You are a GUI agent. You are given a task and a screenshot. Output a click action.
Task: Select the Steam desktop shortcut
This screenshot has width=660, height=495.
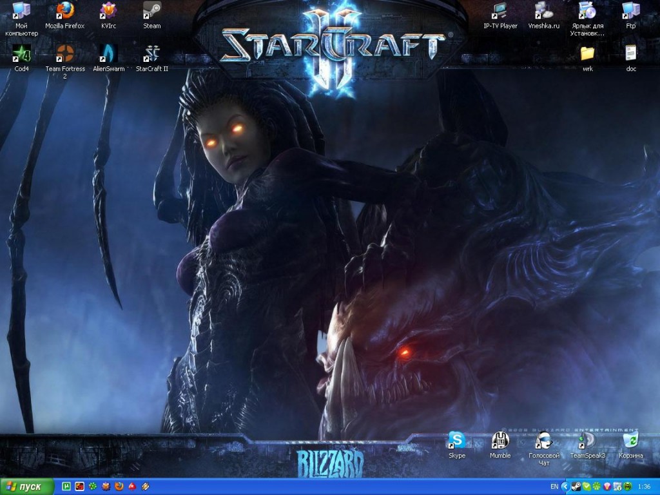pyautogui.click(x=152, y=15)
